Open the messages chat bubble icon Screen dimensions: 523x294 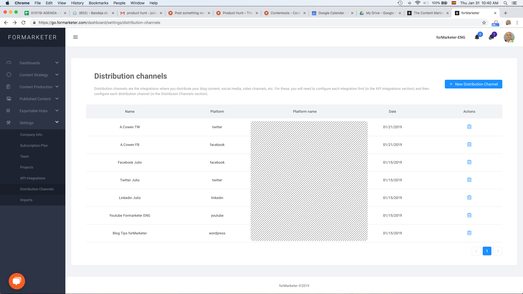click(491, 37)
